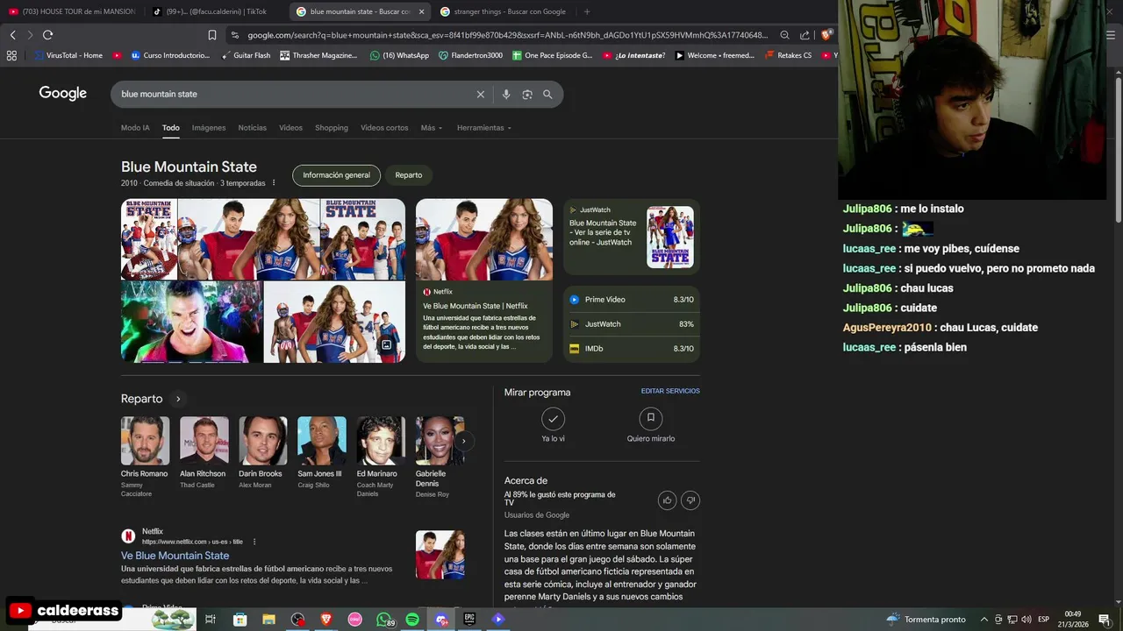Open Alan Ritchson cast photo
The height and width of the screenshot is (631, 1123).
pos(204,441)
